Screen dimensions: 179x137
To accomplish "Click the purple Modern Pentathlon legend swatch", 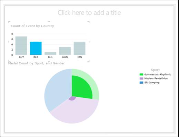I will (141, 78).
